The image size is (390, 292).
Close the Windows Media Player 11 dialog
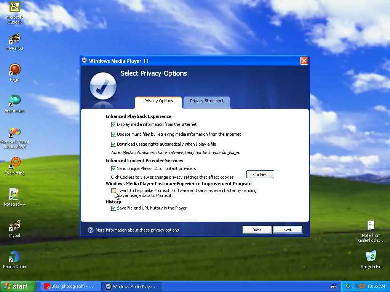[304, 60]
